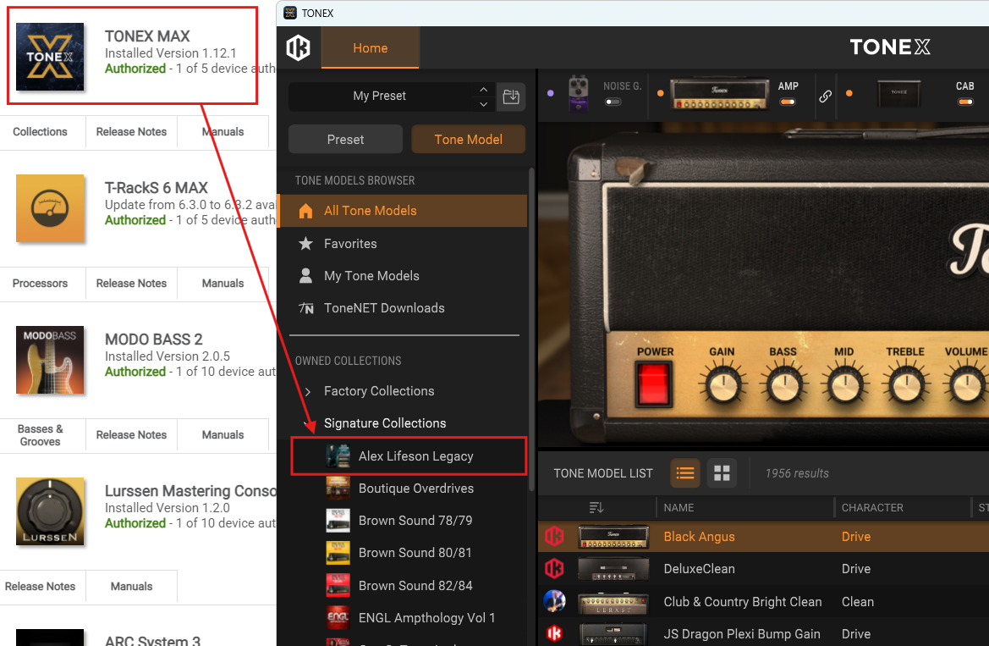Click the sort order icon in list header
The width and height of the screenshot is (989, 646).
pyautogui.click(x=596, y=507)
